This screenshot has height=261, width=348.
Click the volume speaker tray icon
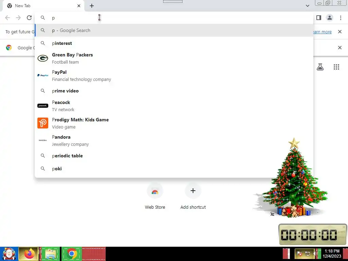(x=315, y=254)
